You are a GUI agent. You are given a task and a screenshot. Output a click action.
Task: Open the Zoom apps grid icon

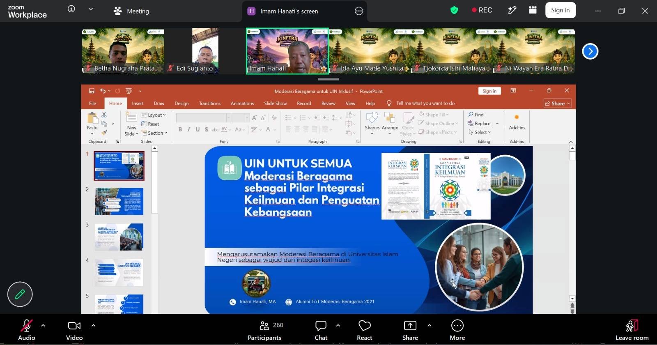tap(533, 10)
